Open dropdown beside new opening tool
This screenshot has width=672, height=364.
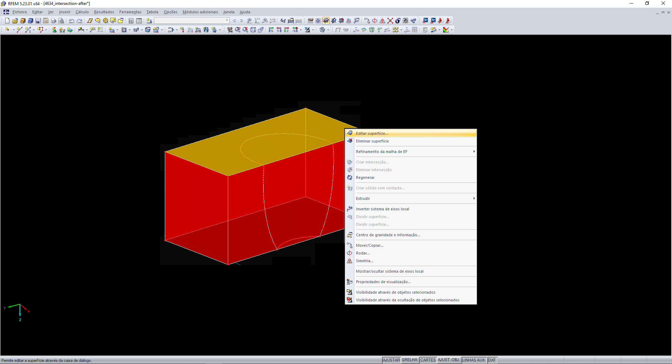(x=129, y=30)
